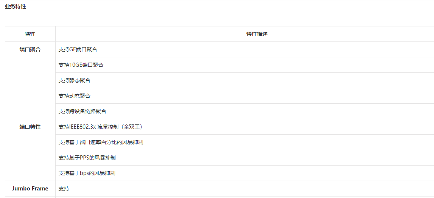Select the 端口速率百分比 storm suppression row
Image resolution: width=434 pixels, height=198 pixels.
click(101, 142)
